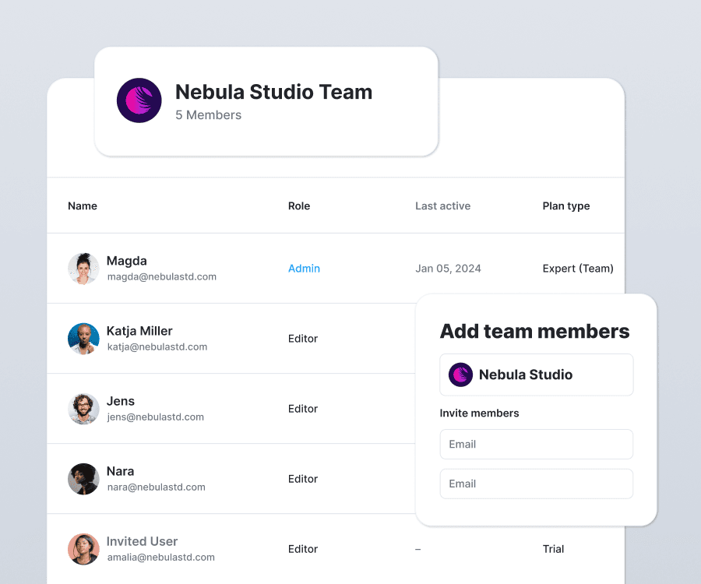701x584 pixels.
Task: Open Nara's avatar image
Action: (83, 479)
